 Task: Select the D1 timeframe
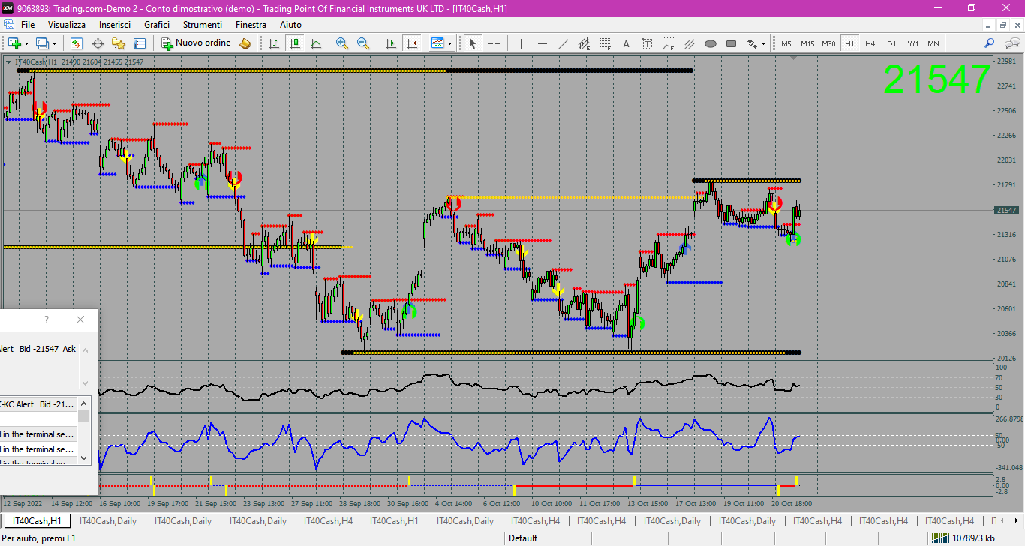[891, 43]
